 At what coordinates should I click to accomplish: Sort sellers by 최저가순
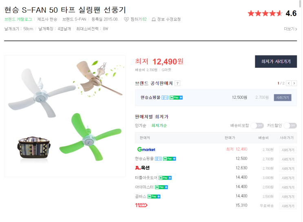159,125
